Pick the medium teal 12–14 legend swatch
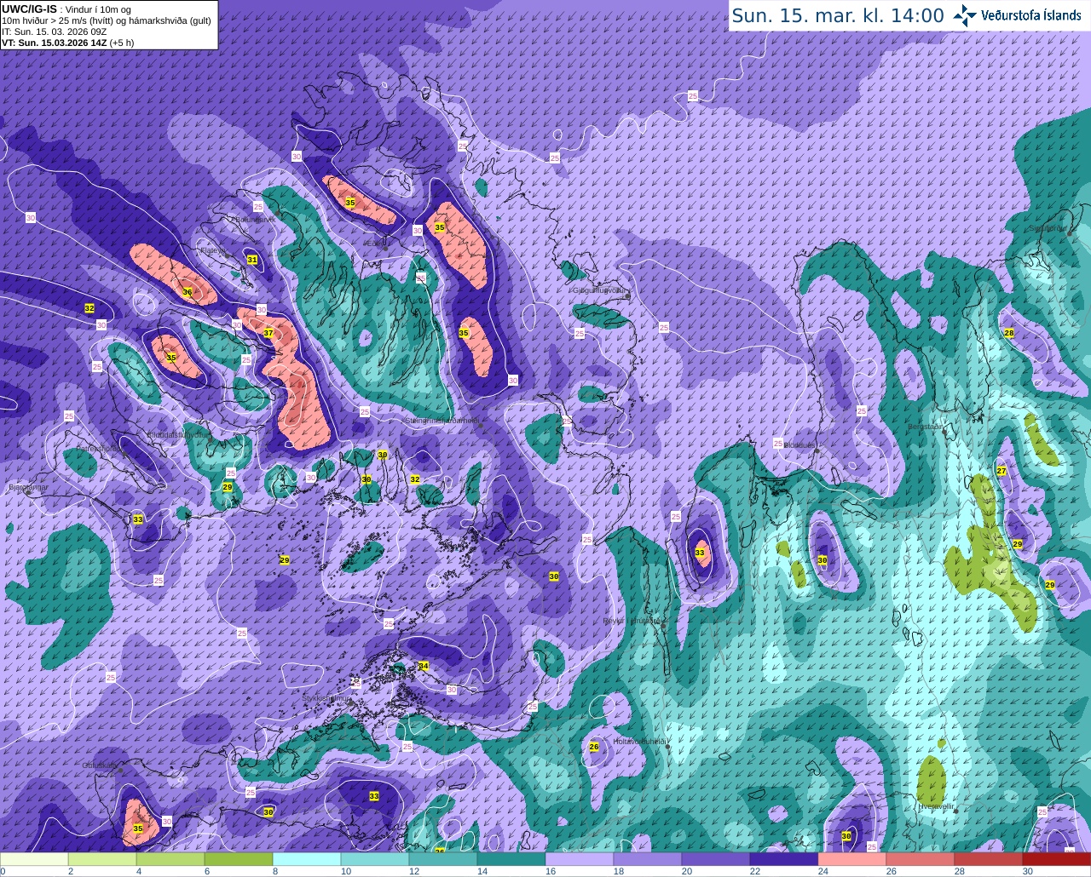 coord(443,859)
